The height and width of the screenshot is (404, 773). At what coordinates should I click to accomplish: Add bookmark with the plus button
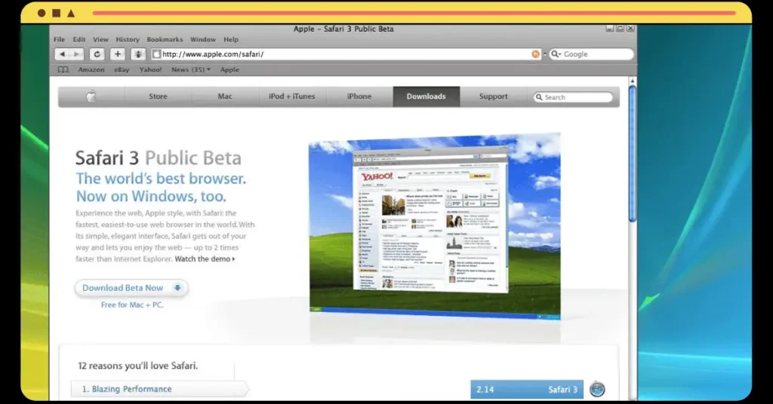pyautogui.click(x=117, y=54)
